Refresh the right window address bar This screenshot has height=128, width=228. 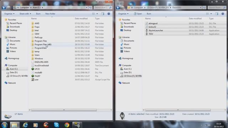click(204, 7)
